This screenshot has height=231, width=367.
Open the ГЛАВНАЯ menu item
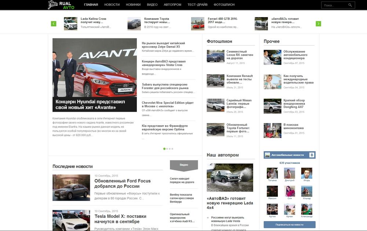click(x=91, y=5)
